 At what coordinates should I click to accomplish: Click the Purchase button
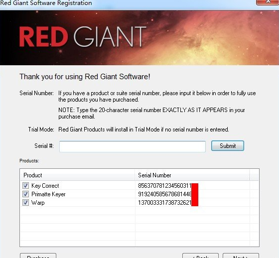[x=38, y=256]
